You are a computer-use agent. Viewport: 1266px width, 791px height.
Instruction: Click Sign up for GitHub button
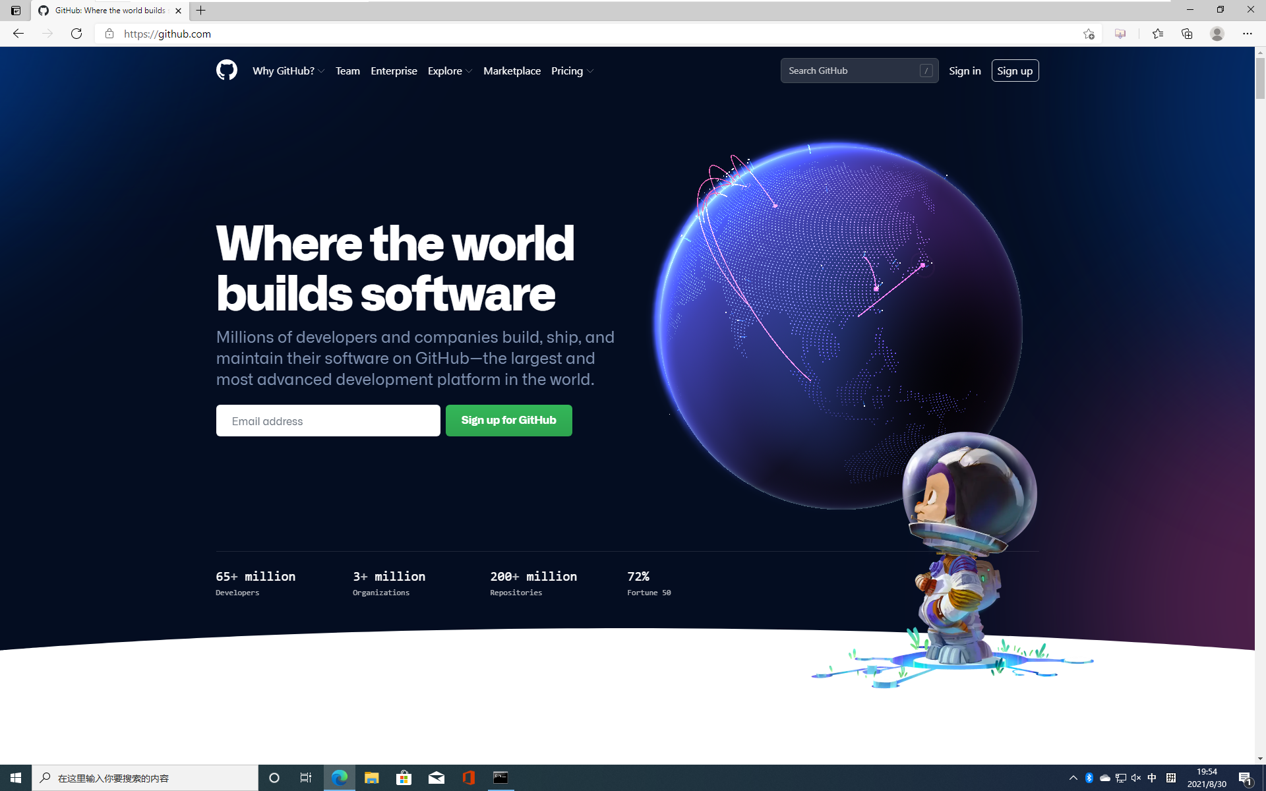click(508, 420)
